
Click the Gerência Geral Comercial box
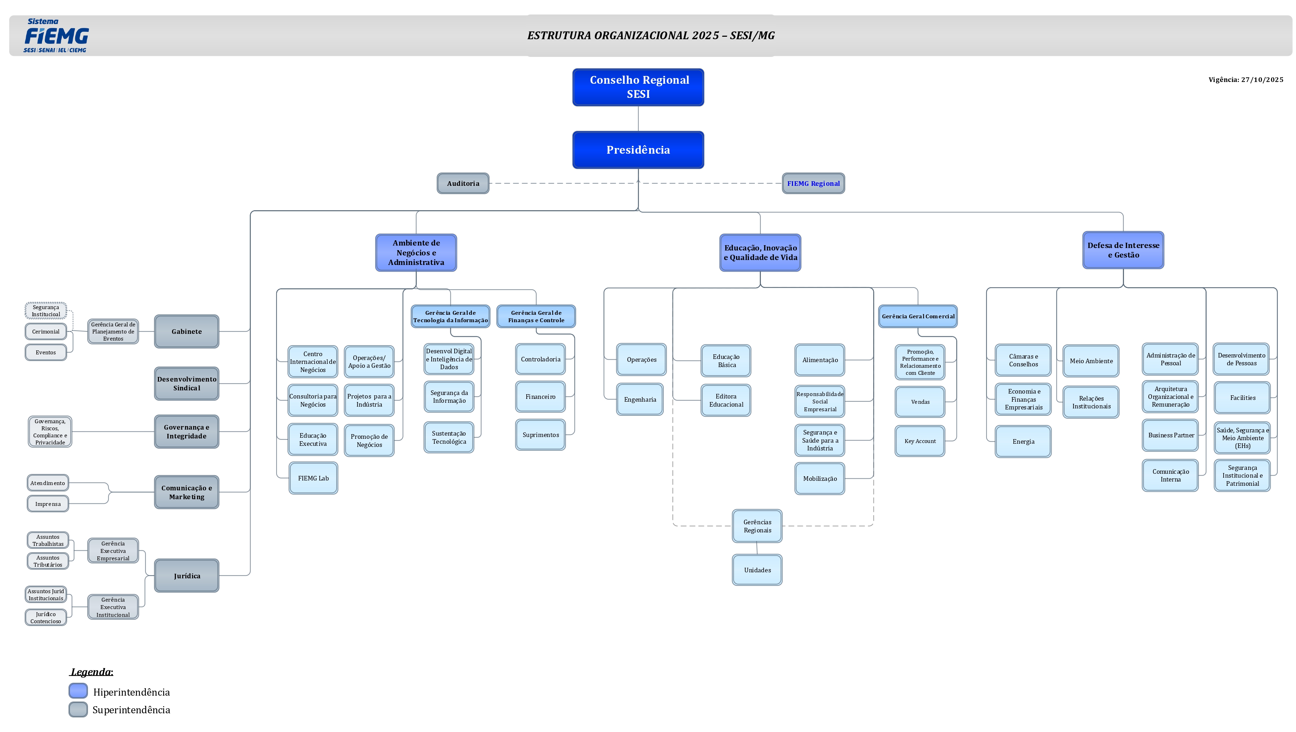918,317
